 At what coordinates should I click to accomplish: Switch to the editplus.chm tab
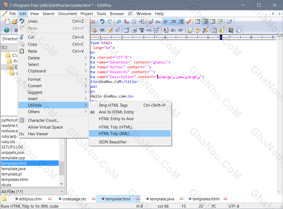point(30,199)
